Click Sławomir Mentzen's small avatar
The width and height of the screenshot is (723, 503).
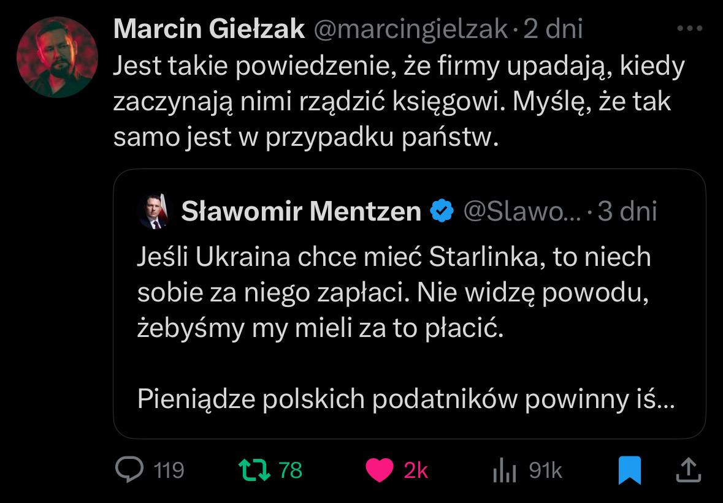(x=152, y=212)
